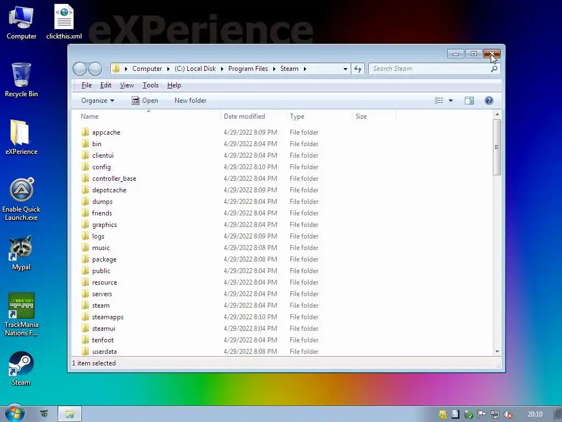Select the appcache folder icon
This screenshot has height=422, width=562.
tap(85, 132)
